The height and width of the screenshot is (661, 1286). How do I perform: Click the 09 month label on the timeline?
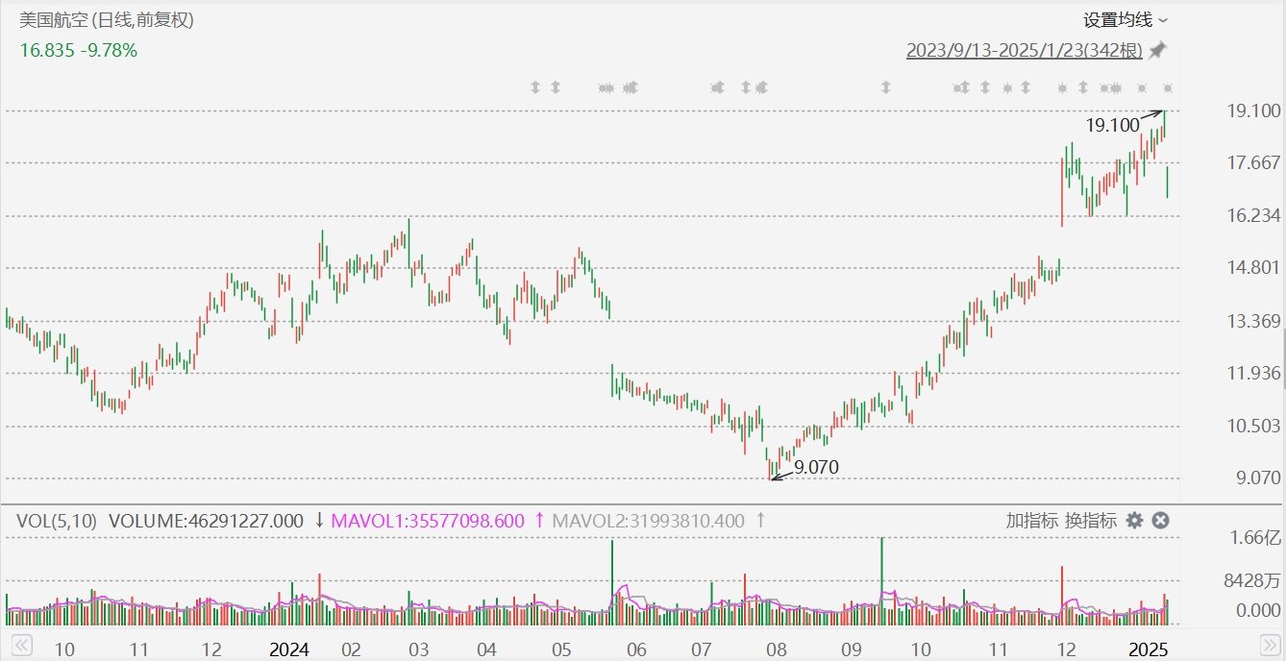pos(850,649)
